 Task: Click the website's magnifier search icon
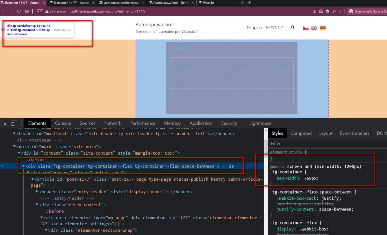point(293,27)
